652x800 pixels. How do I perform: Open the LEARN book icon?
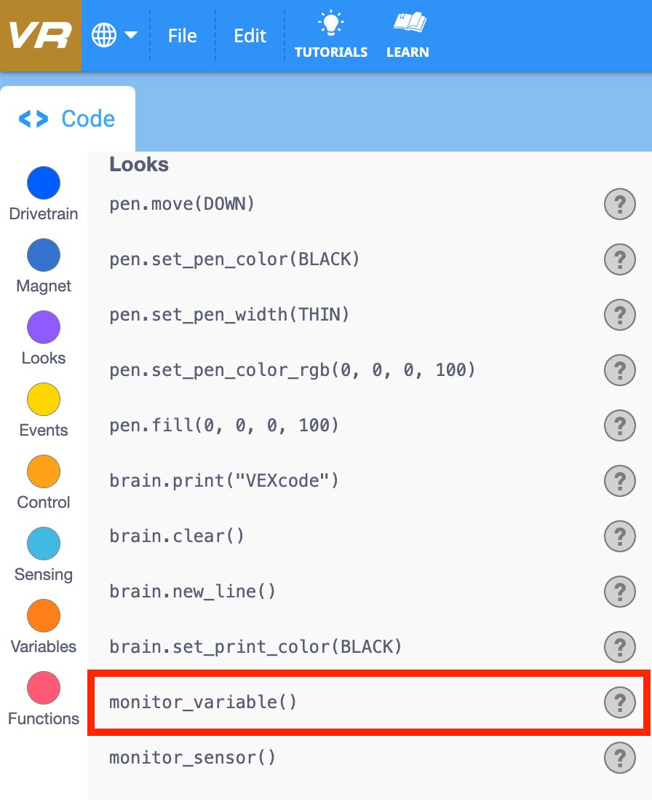pyautogui.click(x=407, y=23)
